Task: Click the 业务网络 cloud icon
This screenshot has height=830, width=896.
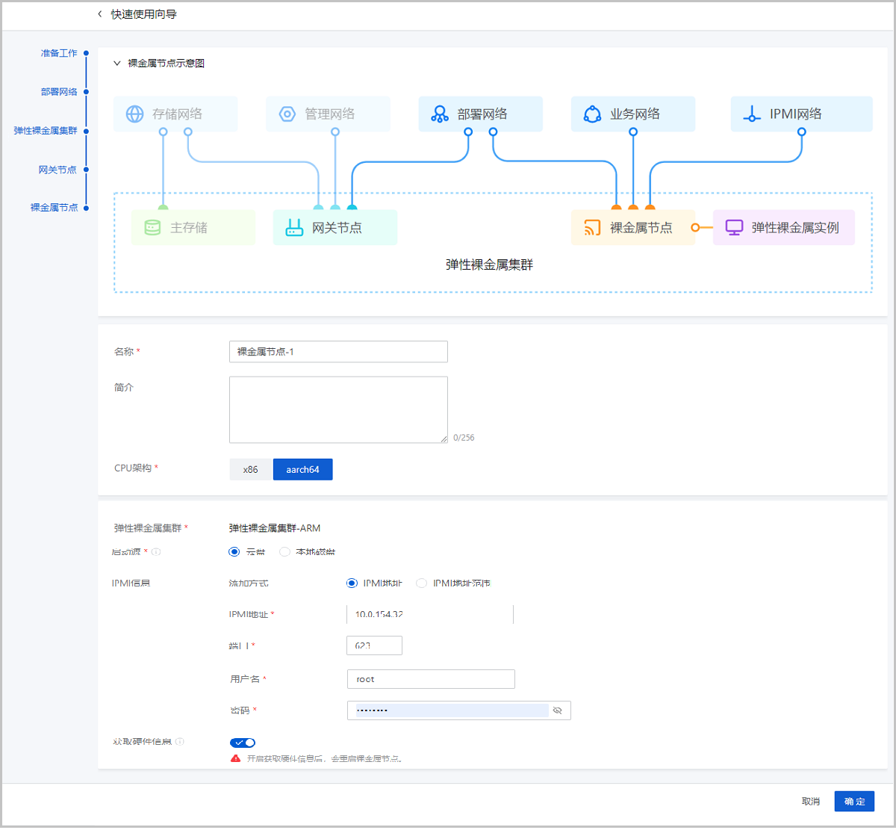Action: coord(592,114)
